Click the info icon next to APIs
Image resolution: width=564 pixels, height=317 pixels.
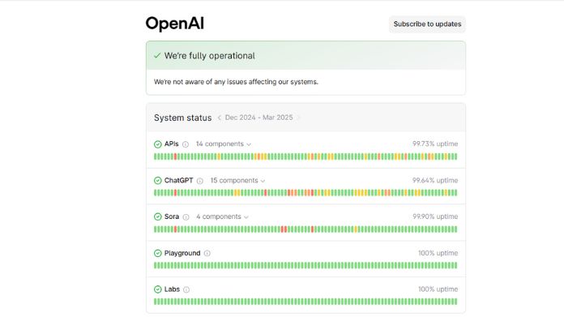186,144
